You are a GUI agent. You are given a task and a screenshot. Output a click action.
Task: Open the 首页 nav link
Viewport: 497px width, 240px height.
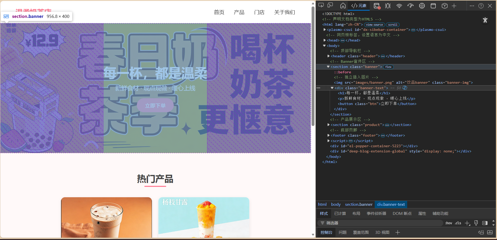click(x=219, y=12)
